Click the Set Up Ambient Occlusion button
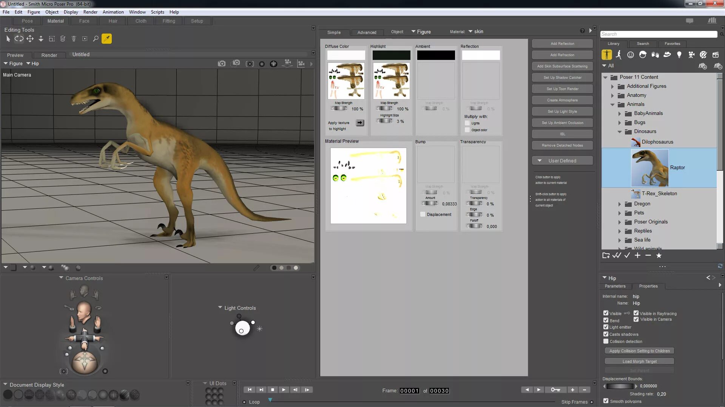Viewport: 725px width, 407px height. point(562,123)
